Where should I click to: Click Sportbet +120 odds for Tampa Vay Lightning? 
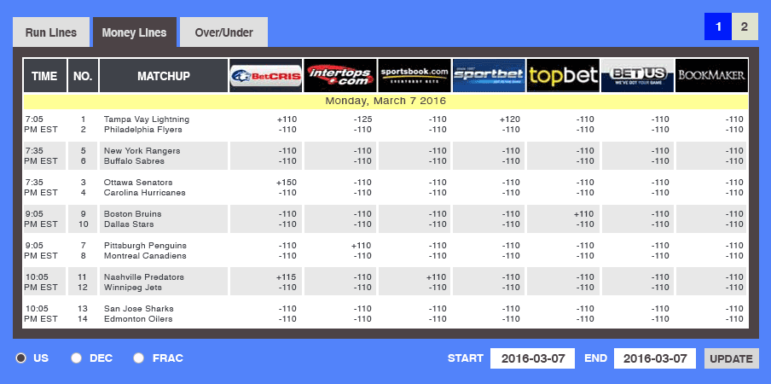[510, 119]
